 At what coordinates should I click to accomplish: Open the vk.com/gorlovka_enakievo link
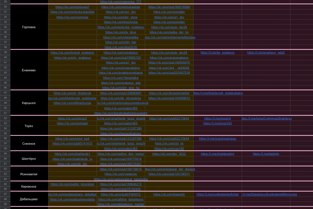click(121, 27)
